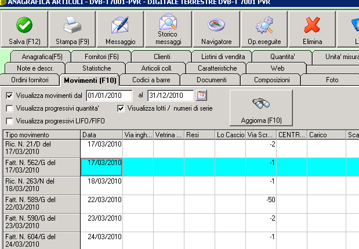The width and height of the screenshot is (359, 249).
Task: Click the Elimina red X button
Action: pos(312,29)
